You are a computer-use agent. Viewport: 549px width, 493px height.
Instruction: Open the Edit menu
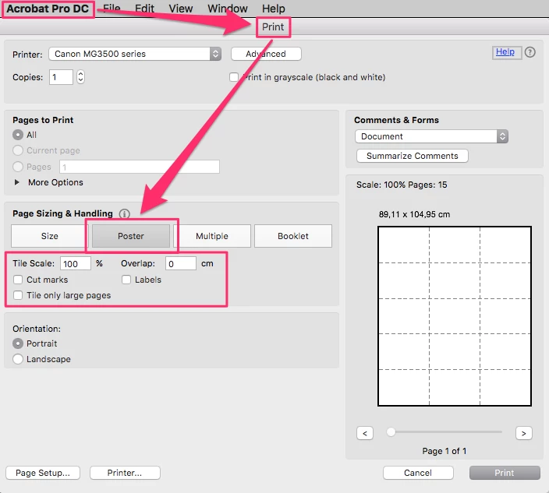[144, 9]
